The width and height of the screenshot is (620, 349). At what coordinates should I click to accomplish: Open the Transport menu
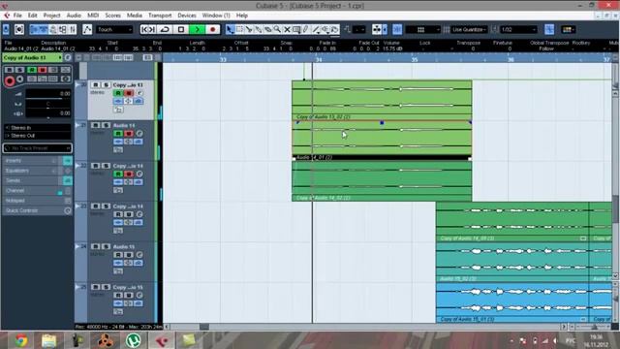(x=160, y=16)
